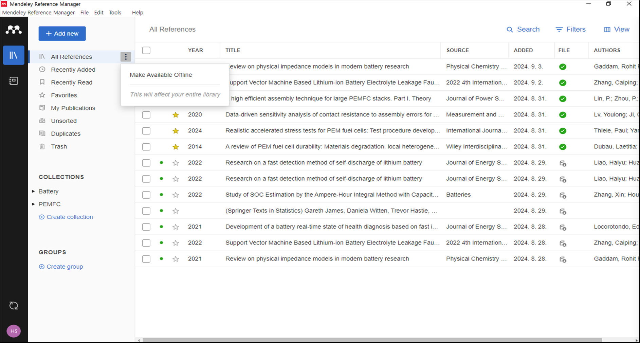Image resolution: width=640 pixels, height=343 pixels.
Task: Click three-dot options for All References
Action: pyautogui.click(x=126, y=57)
